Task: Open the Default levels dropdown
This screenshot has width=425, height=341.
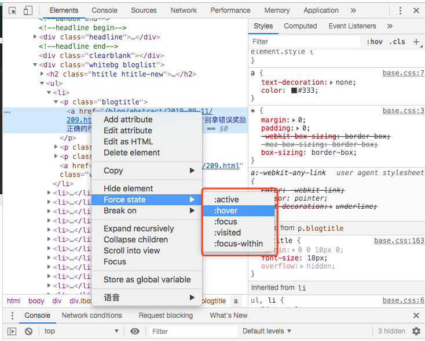Action: [x=267, y=331]
